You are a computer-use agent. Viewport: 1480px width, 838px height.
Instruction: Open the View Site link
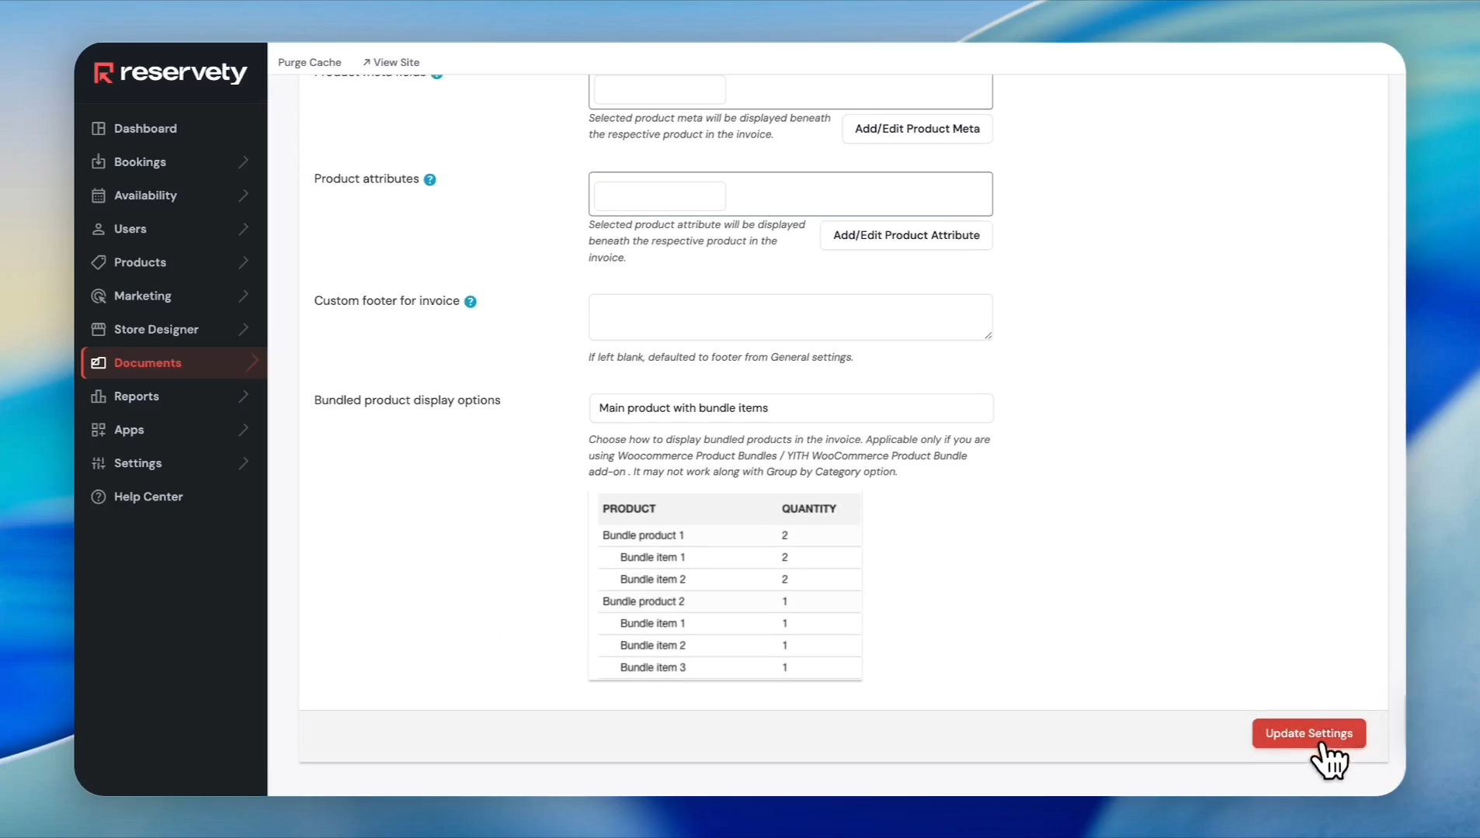click(x=391, y=62)
